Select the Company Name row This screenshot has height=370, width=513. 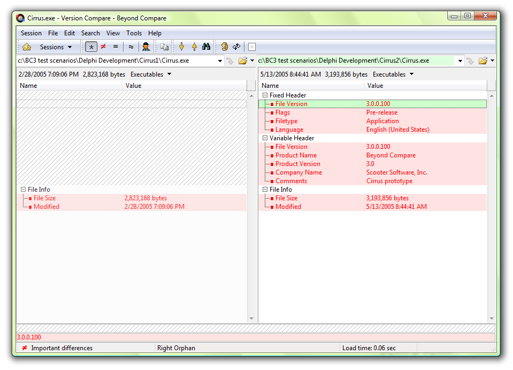pos(373,172)
